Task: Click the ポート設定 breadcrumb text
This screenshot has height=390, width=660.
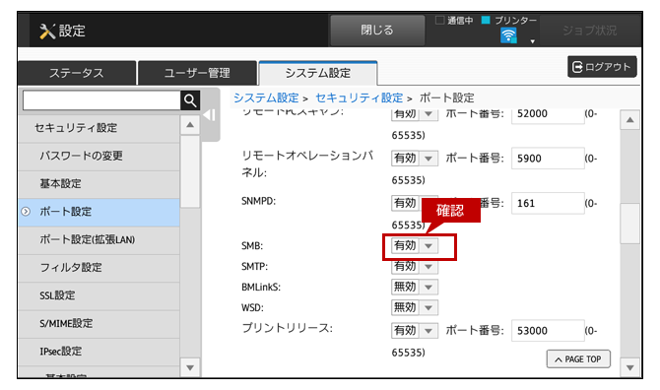Action: pos(446,98)
